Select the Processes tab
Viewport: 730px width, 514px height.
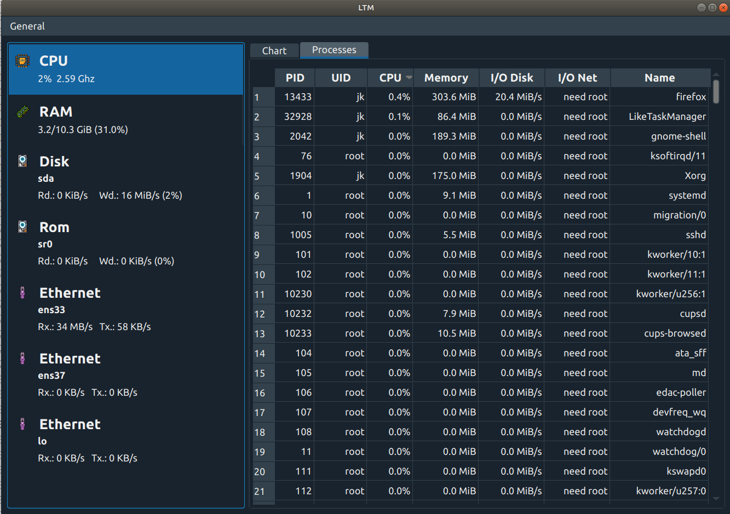[334, 50]
